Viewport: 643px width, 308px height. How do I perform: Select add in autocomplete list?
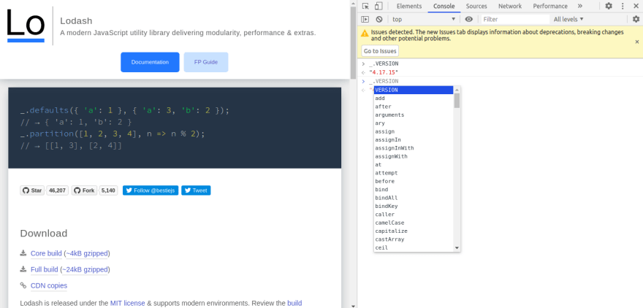(414, 99)
